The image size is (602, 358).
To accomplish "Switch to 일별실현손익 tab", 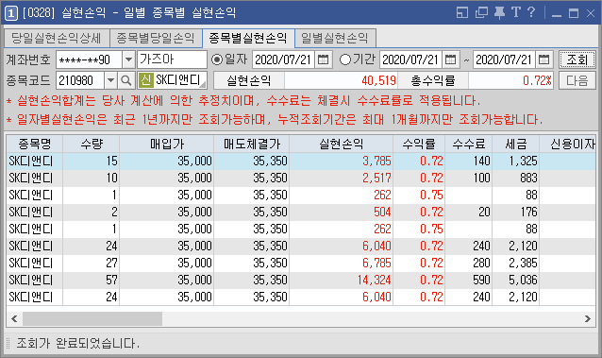I will [335, 38].
